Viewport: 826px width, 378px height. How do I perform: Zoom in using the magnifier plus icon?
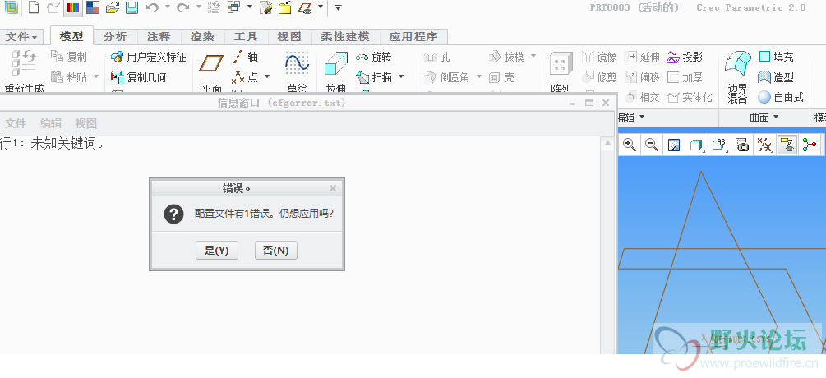[x=630, y=145]
